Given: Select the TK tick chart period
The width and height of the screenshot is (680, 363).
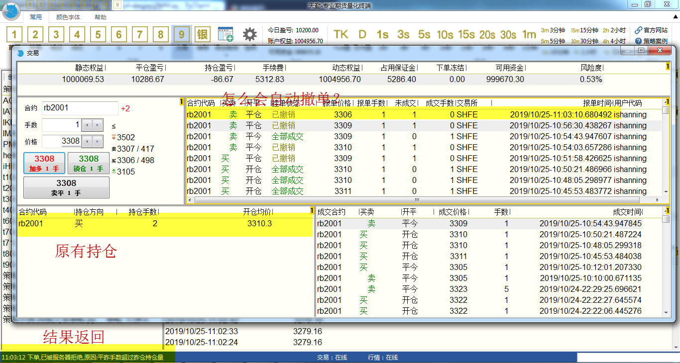Looking at the screenshot, I should [341, 34].
